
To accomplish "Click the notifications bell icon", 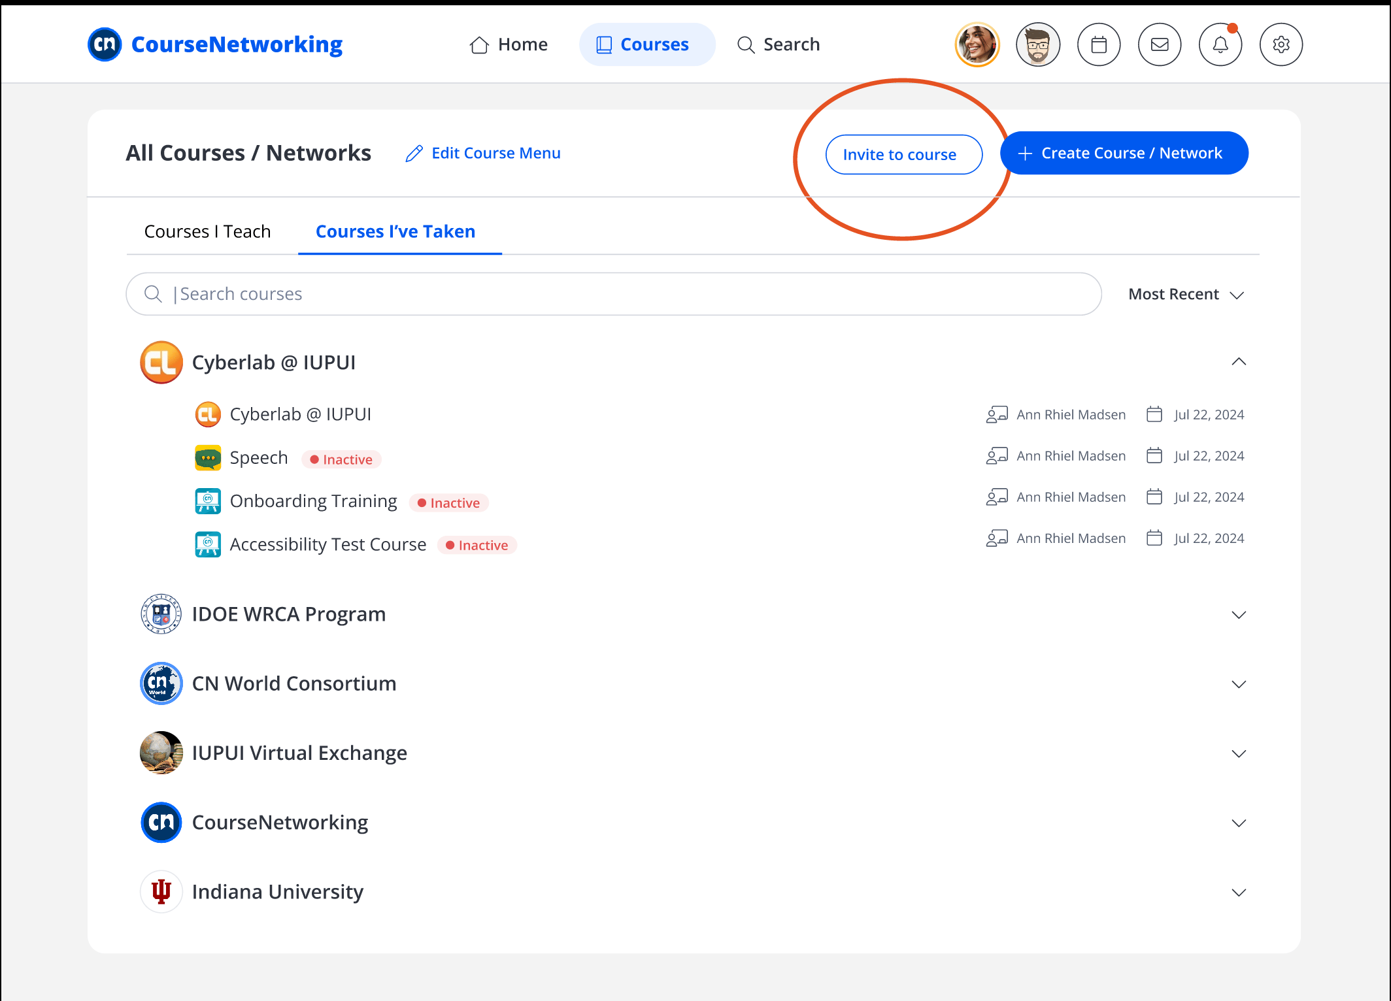I will tap(1220, 44).
